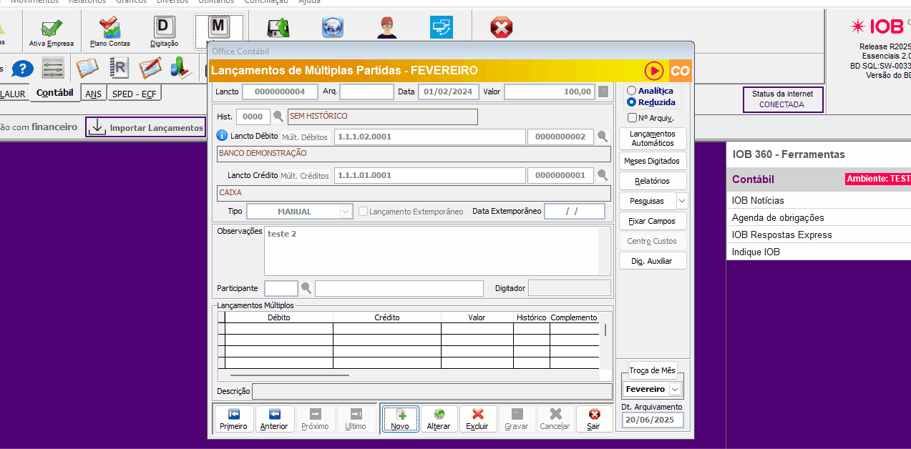This screenshot has height=449, width=911.
Task: Switch to the ANS tab
Action: click(x=93, y=94)
